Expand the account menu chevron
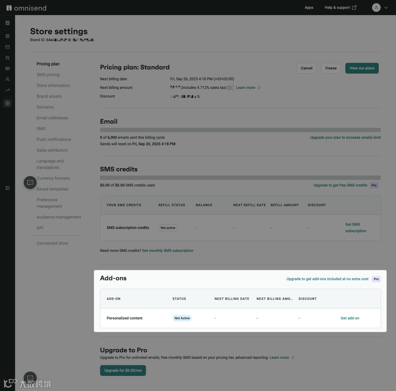This screenshot has height=391, width=396. click(x=386, y=8)
